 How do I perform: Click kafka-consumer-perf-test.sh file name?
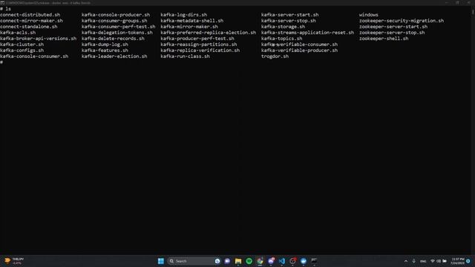(x=119, y=27)
